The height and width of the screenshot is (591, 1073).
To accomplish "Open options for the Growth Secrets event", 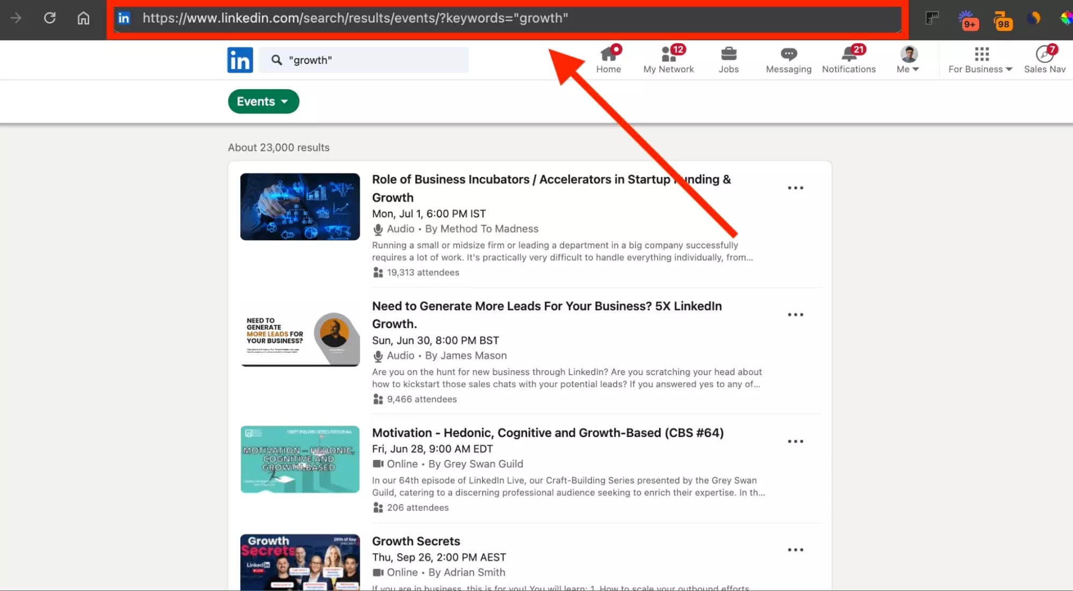I will [x=795, y=549].
